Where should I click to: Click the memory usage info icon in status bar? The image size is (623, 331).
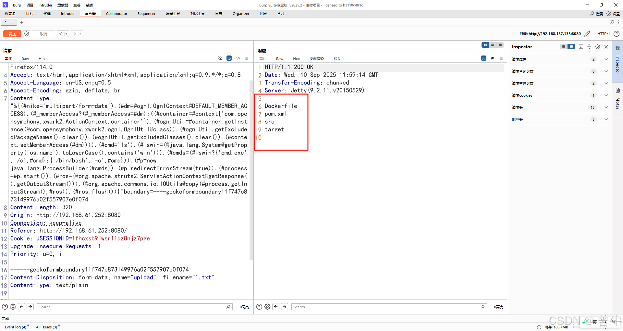click(x=539, y=327)
